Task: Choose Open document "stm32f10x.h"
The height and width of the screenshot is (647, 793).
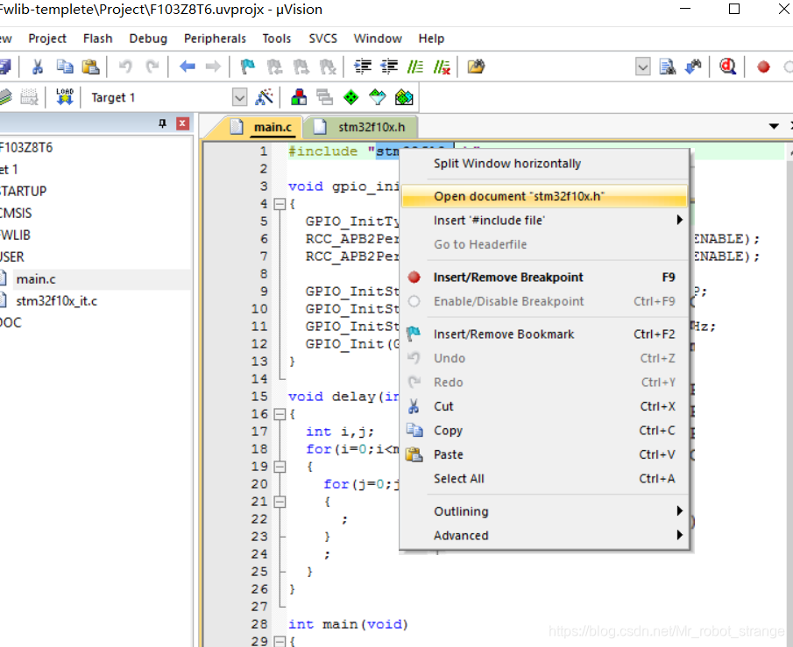Action: [543, 196]
